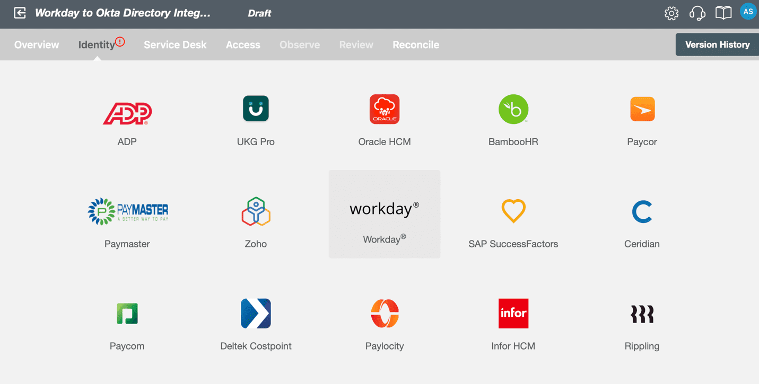Select the Paycor orange icon

(642, 109)
